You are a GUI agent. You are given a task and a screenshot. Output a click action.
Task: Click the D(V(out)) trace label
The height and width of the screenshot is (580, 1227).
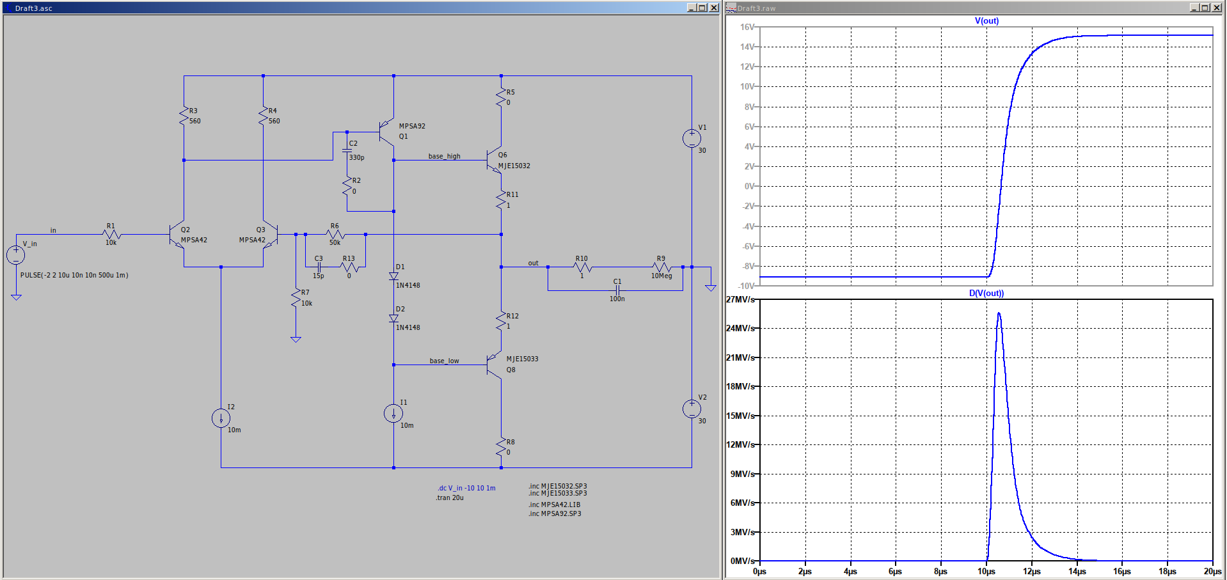point(986,293)
